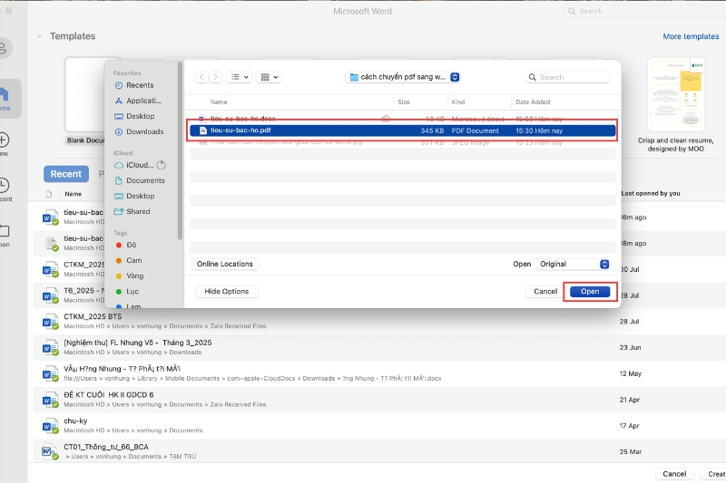
Task: Click the account profile icon in Word
Action: click(5, 48)
